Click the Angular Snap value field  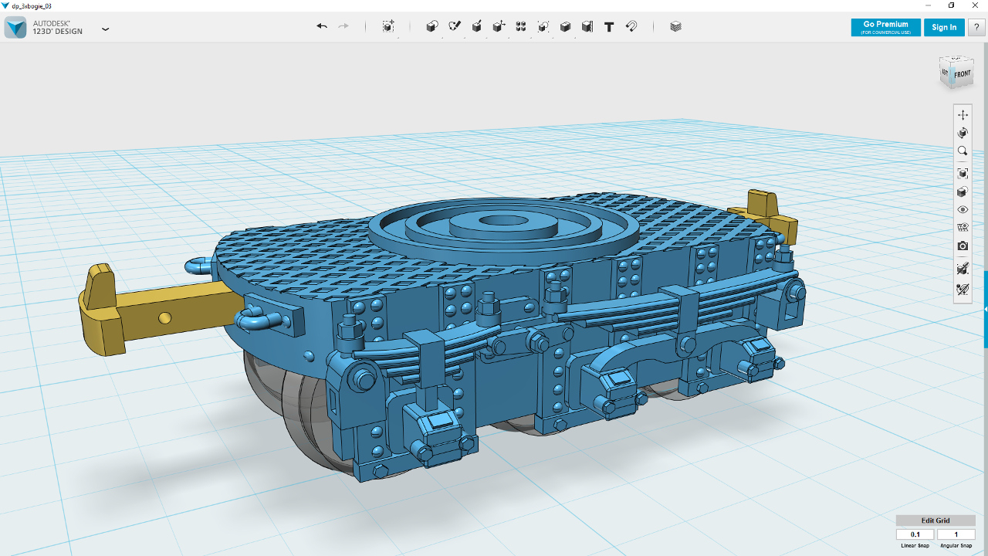point(956,534)
